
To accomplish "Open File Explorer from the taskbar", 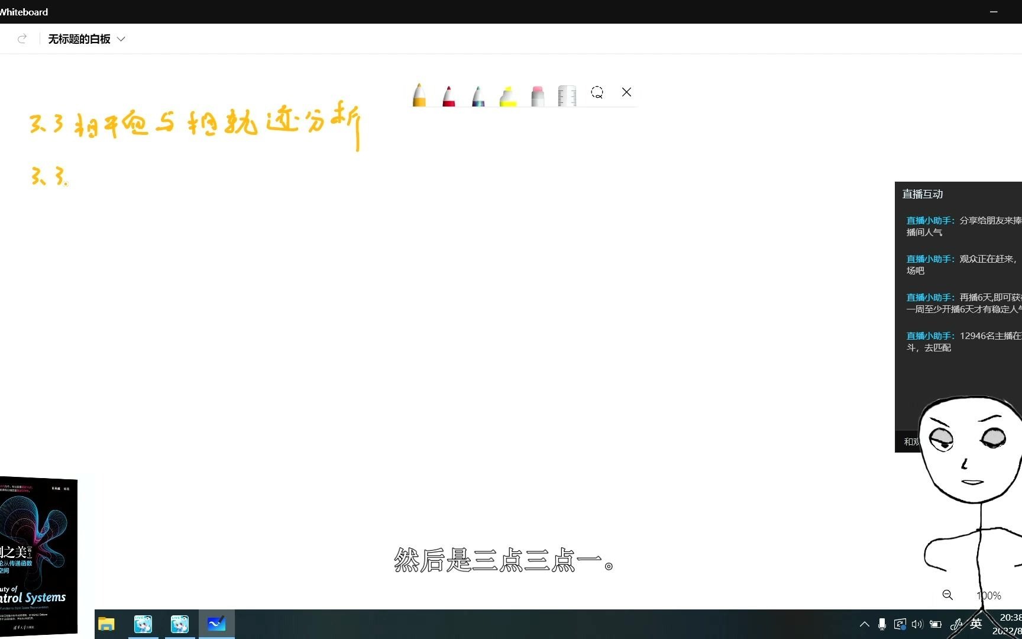I will 106,624.
